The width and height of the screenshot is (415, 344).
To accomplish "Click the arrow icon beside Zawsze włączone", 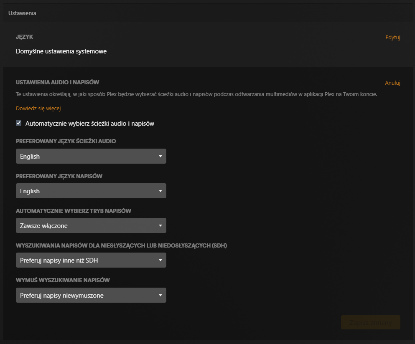I will click(x=160, y=226).
